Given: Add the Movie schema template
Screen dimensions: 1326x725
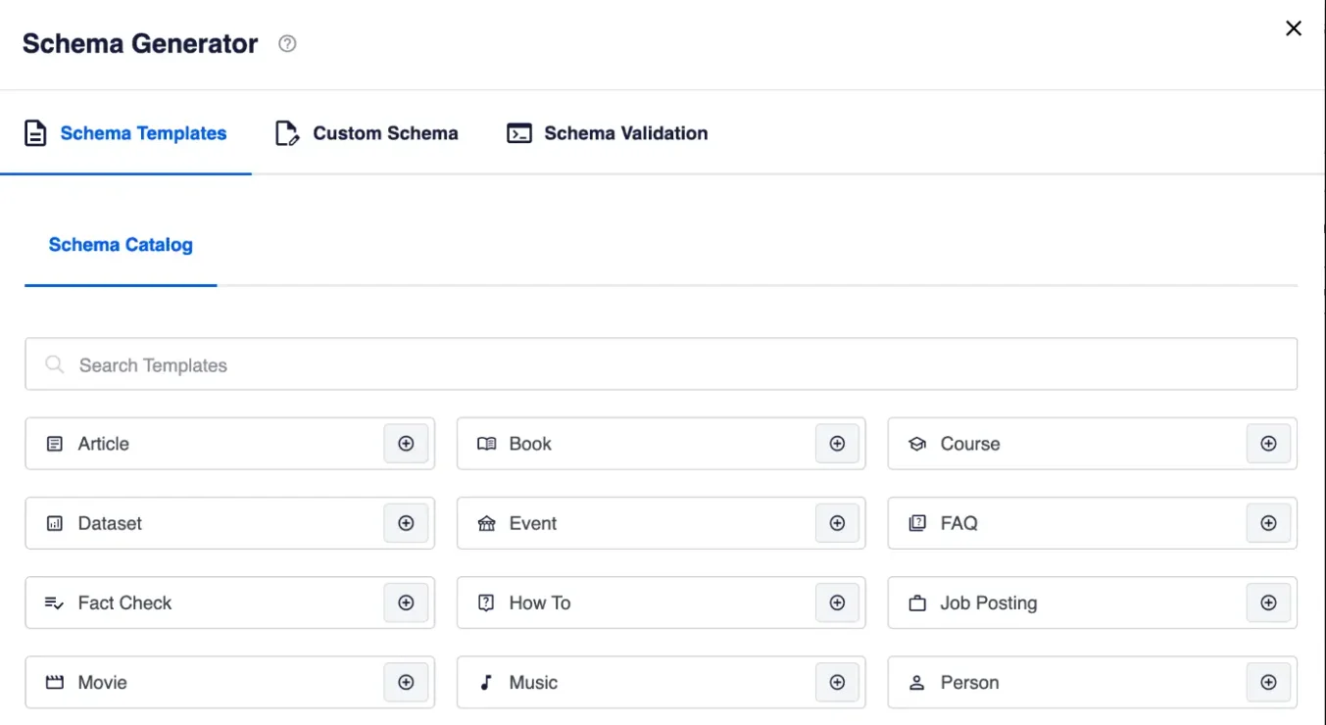Looking at the screenshot, I should [406, 682].
